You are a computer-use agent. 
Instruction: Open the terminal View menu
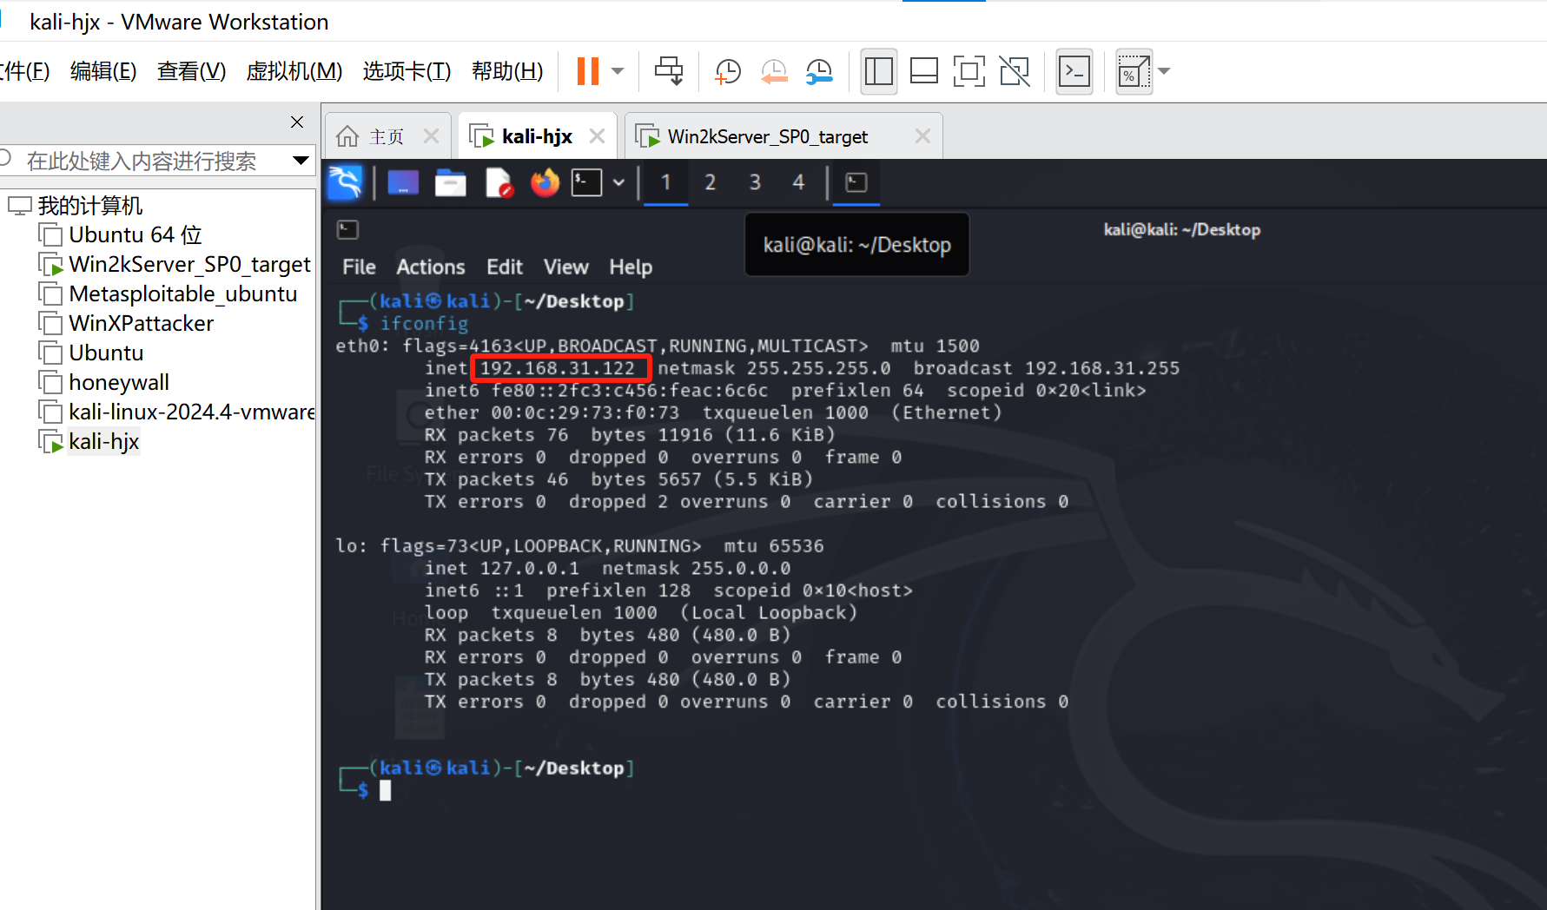point(566,267)
